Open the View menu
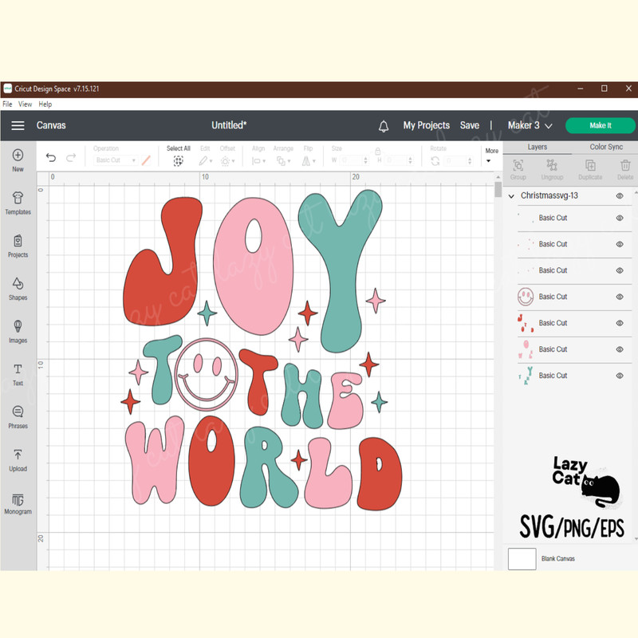 pyautogui.click(x=25, y=104)
